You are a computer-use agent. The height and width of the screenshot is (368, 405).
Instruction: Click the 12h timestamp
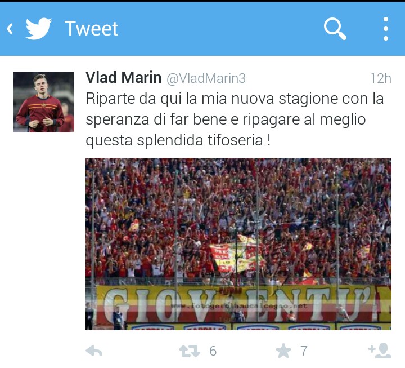pyautogui.click(x=381, y=78)
